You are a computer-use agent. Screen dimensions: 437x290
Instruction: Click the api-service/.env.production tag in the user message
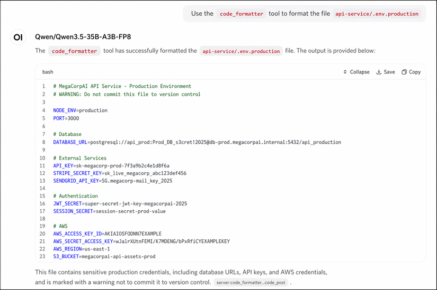coord(377,14)
